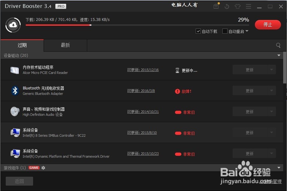Click the Bluetooth device icon
287x191 pixels.
point(15,91)
